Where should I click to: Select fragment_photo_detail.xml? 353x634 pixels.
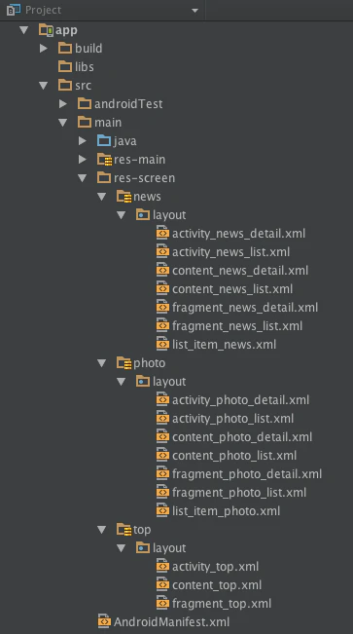tap(247, 474)
